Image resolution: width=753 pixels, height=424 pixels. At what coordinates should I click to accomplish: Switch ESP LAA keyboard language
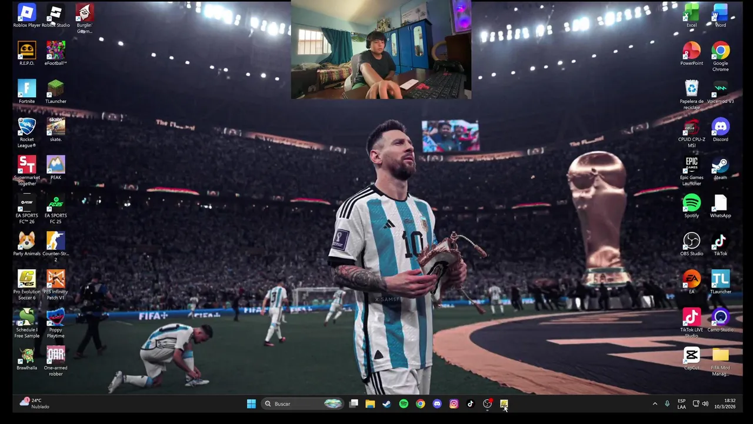pos(681,403)
